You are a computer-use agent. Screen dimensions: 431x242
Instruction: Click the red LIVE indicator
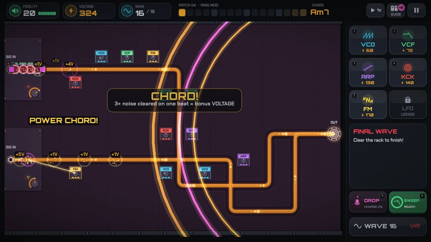(415, 226)
